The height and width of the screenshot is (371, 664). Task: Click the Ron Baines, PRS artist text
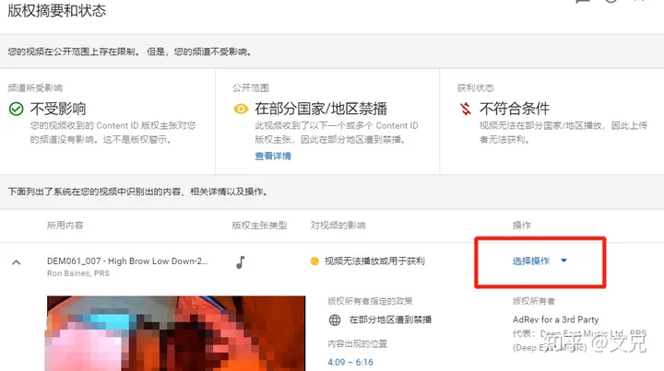click(77, 273)
